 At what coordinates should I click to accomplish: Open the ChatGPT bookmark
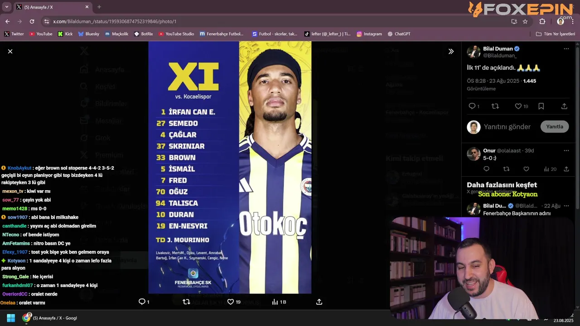pyautogui.click(x=399, y=34)
